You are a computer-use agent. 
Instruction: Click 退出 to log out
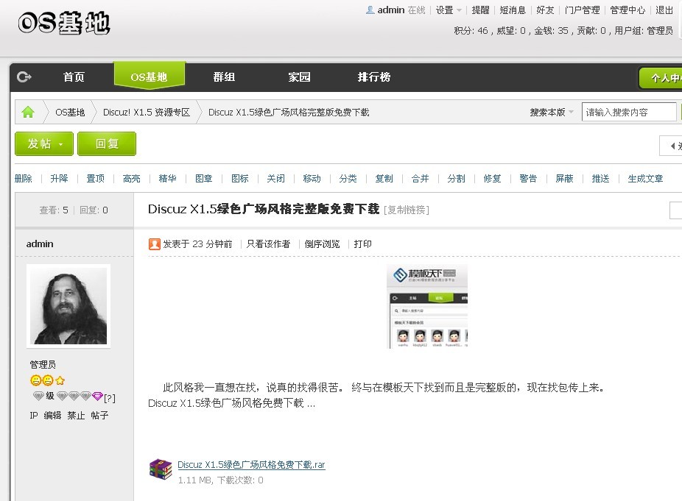[x=664, y=10]
